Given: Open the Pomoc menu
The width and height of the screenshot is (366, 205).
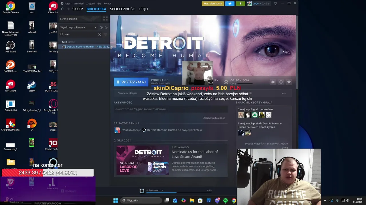Looking at the screenshot, I should coord(108,3).
